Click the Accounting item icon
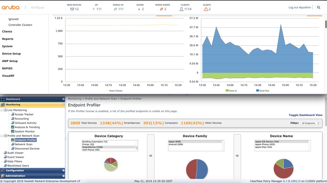The image size is (327, 183). click(x=13, y=119)
